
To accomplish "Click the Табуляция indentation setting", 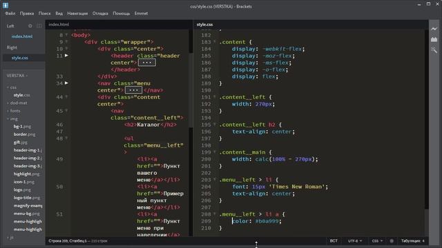I will pyautogui.click(x=411, y=241).
